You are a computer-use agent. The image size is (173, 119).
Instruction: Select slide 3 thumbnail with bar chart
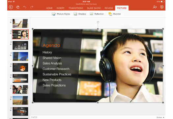[20, 45]
